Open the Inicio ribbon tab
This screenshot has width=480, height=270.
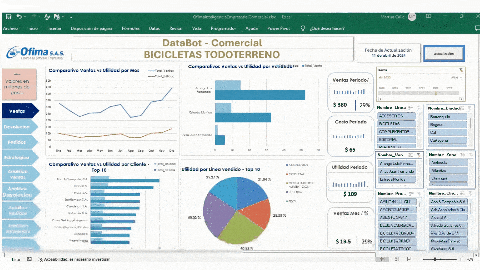(x=32, y=28)
